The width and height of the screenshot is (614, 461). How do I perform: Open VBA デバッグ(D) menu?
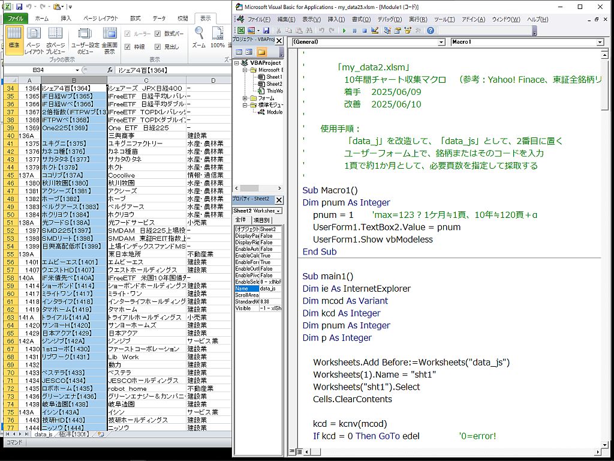click(390, 19)
